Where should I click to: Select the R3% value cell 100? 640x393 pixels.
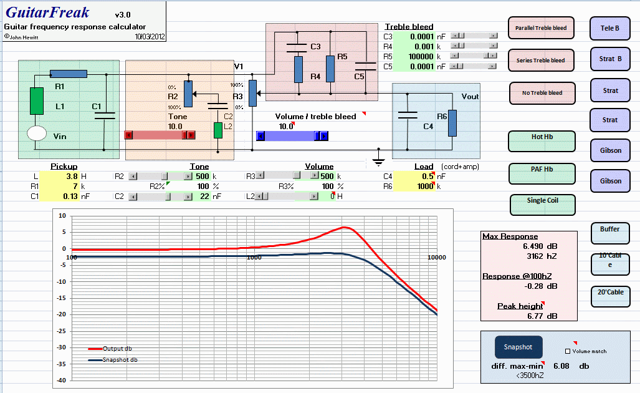315,187
